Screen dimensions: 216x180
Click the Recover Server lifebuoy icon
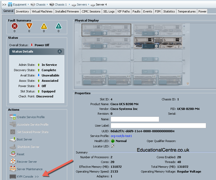tap(13, 161)
